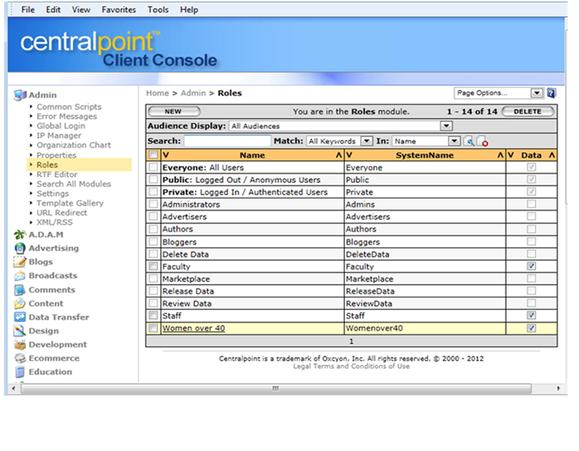Uncheck the Data checkbox for Faculty
This screenshot has height=451, width=579.
(532, 266)
